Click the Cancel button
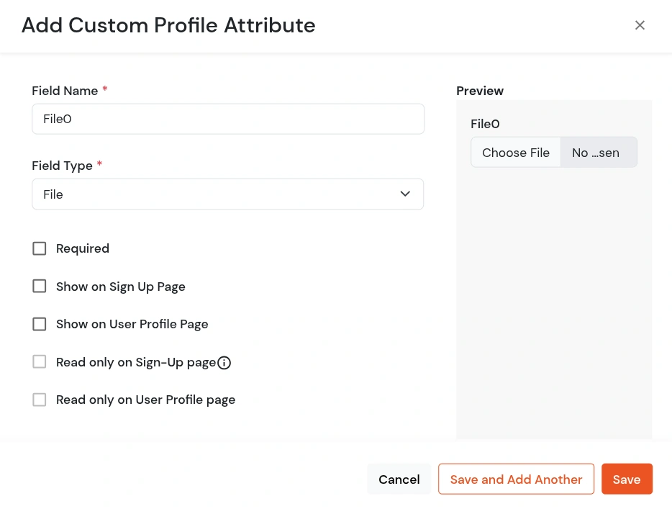The width and height of the screenshot is (672, 509). point(399,479)
